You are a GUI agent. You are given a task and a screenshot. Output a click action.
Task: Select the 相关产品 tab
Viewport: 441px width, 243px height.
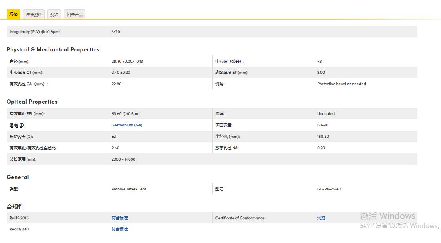74,14
